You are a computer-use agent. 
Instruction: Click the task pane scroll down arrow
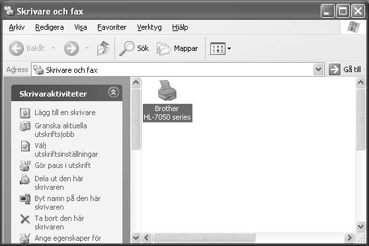pos(136,237)
